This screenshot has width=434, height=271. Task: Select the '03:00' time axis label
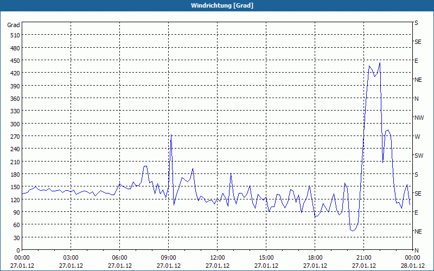[x=71, y=258]
